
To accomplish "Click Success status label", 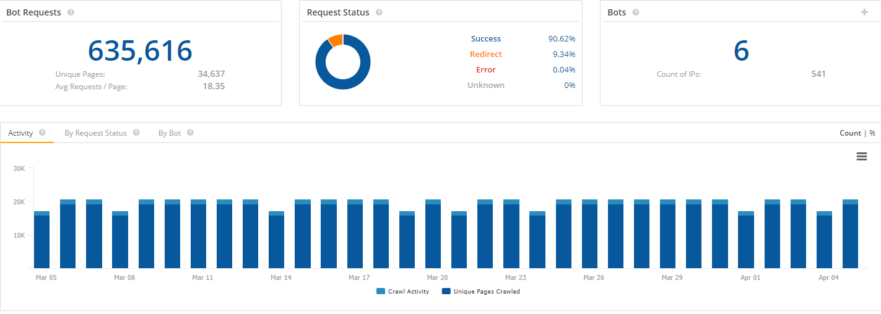I will (486, 39).
